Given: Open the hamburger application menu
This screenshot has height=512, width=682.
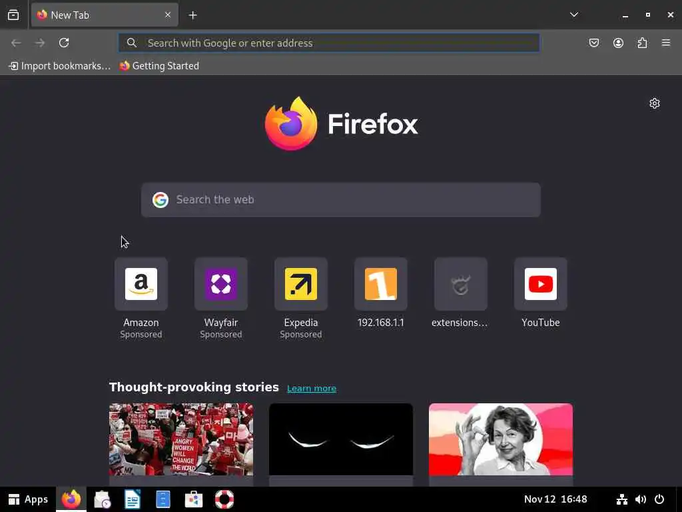Looking at the screenshot, I should [x=666, y=43].
